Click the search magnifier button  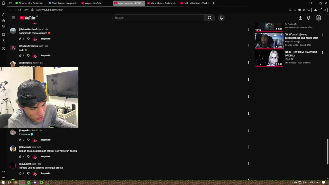[210, 18]
